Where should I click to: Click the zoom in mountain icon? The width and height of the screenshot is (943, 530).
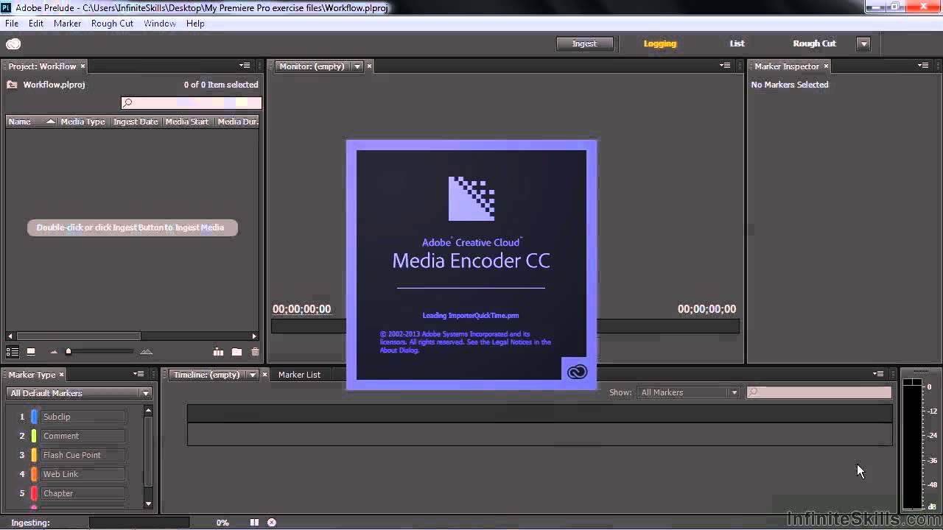[146, 352]
